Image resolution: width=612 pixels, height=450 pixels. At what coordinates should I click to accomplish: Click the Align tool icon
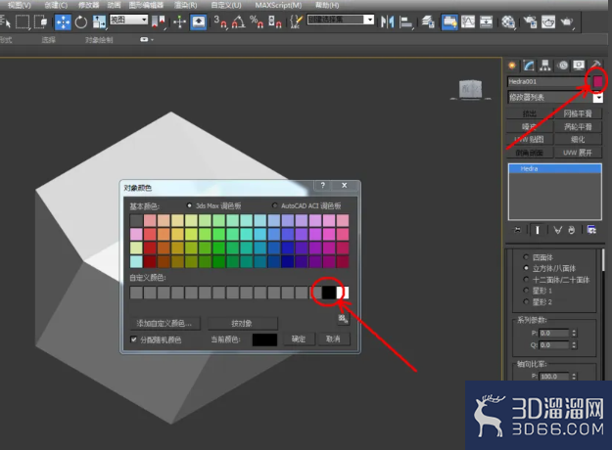pos(406,22)
